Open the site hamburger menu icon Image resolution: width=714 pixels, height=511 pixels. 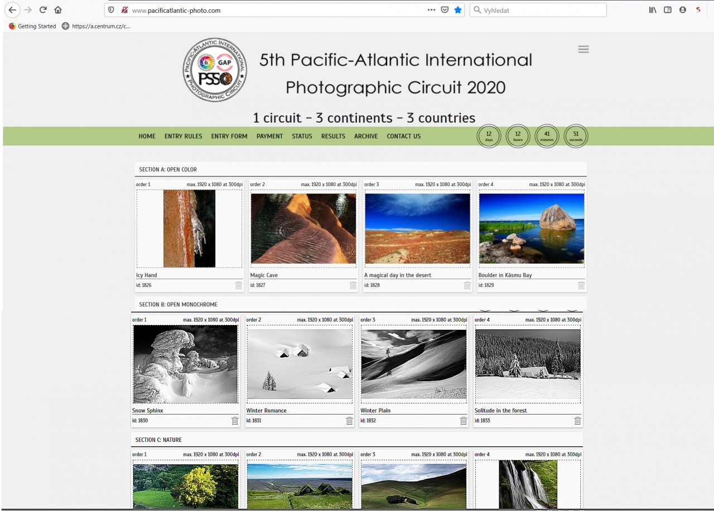tap(583, 49)
